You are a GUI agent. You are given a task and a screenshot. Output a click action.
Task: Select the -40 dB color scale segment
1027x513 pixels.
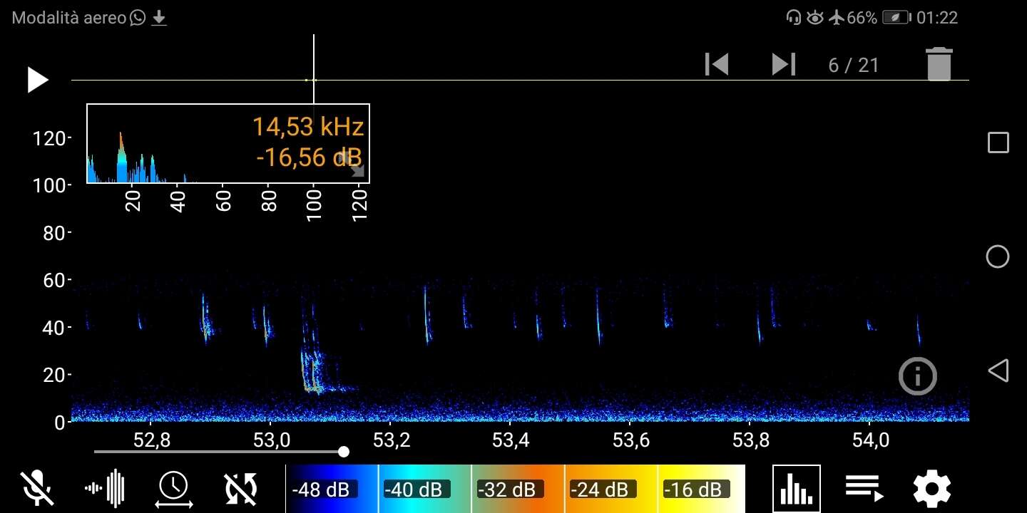tap(425, 489)
